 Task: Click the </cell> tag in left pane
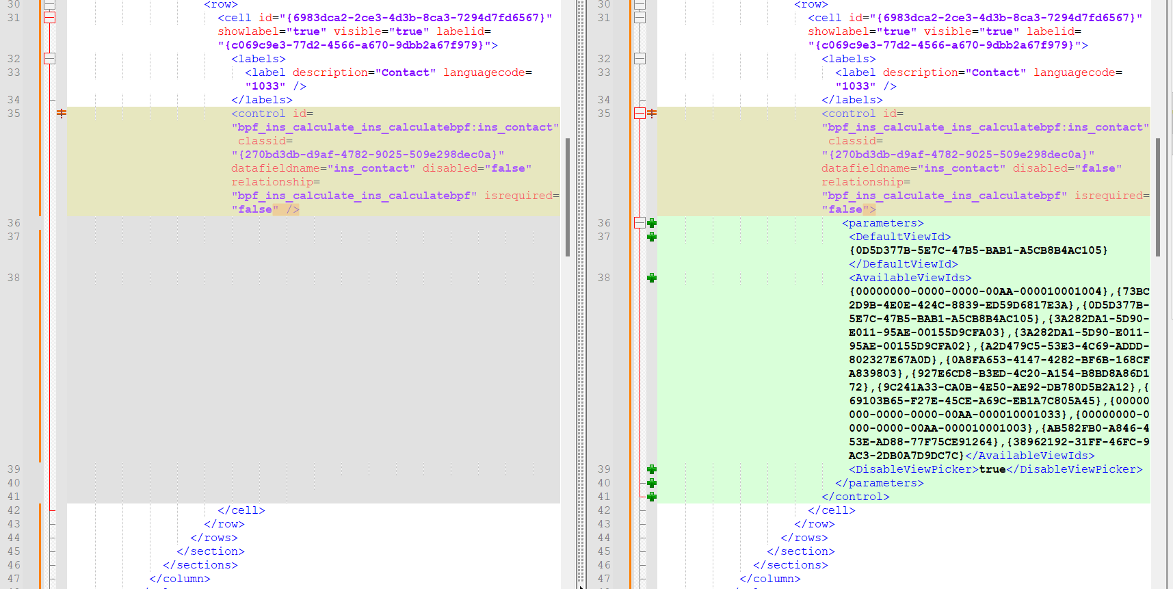pyautogui.click(x=241, y=510)
